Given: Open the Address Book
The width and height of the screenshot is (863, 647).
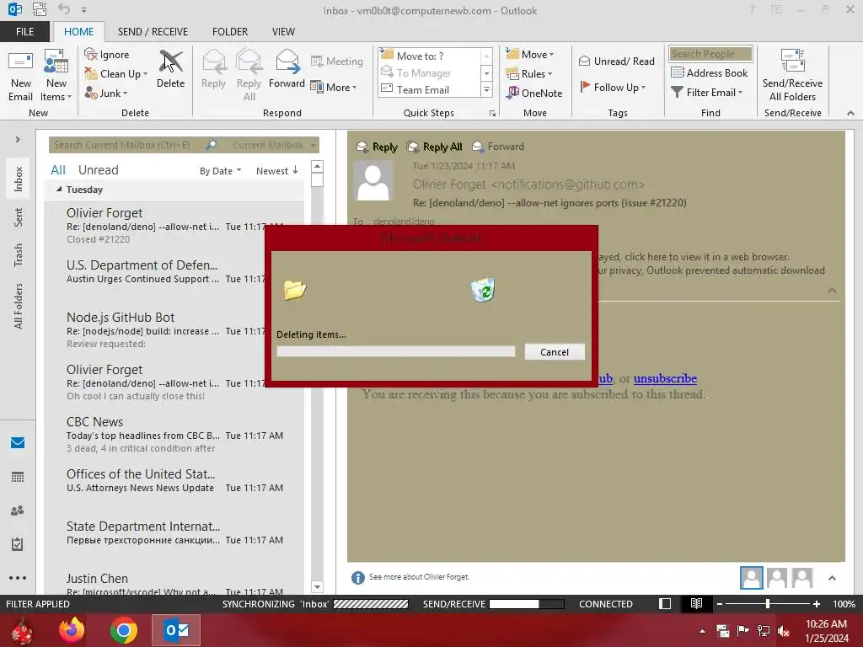Looking at the screenshot, I should [709, 72].
